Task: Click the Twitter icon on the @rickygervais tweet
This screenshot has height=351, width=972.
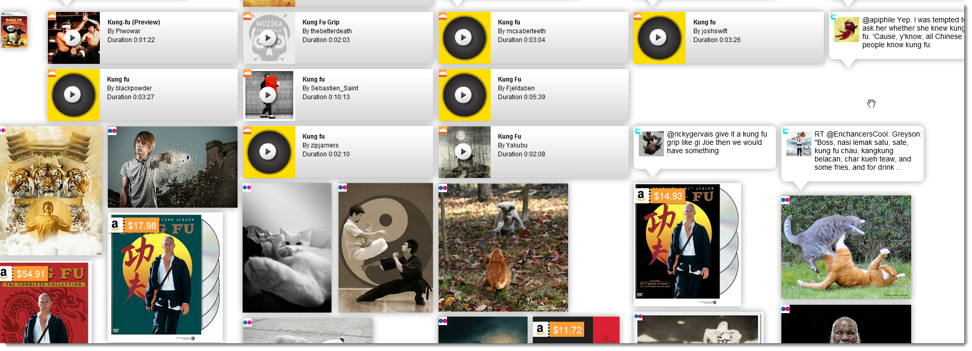Action: click(x=638, y=130)
